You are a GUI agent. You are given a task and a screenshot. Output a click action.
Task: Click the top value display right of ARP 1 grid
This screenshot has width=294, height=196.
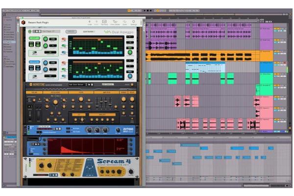coord(130,37)
